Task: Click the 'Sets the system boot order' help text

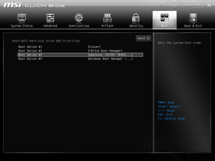Action: [x=180, y=43]
